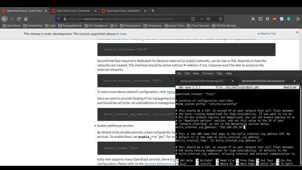Open the OpenStack bookmarks folder
Image resolution: width=302 pixels, height=170 pixels.
tap(11, 25)
